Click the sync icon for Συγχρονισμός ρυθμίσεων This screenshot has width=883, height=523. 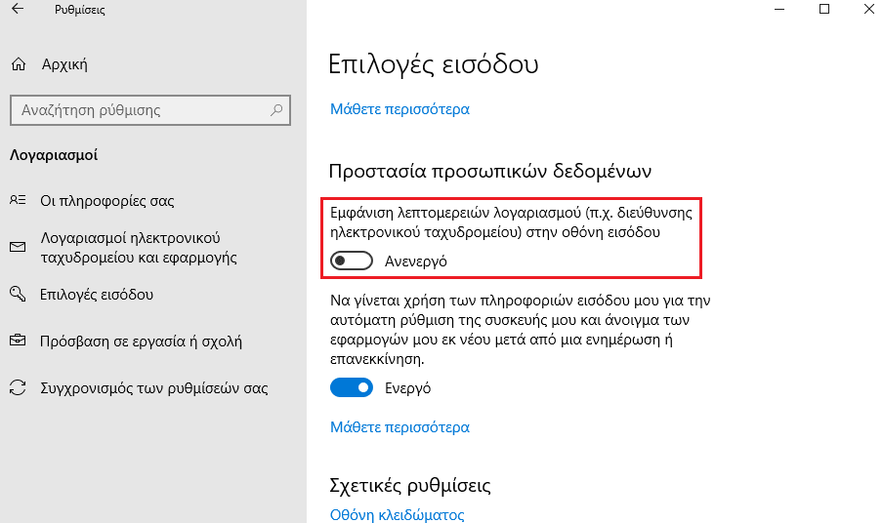point(18,388)
